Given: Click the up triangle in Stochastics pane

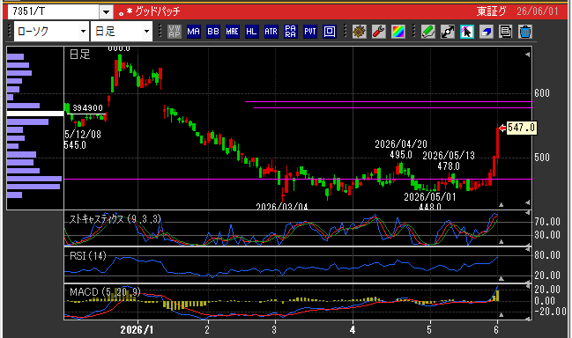Looking at the screenshot, I should point(501,241).
